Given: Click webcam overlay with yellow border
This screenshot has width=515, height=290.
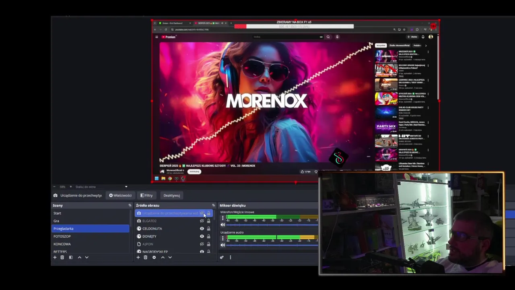Looking at the screenshot, I should click(x=411, y=224).
